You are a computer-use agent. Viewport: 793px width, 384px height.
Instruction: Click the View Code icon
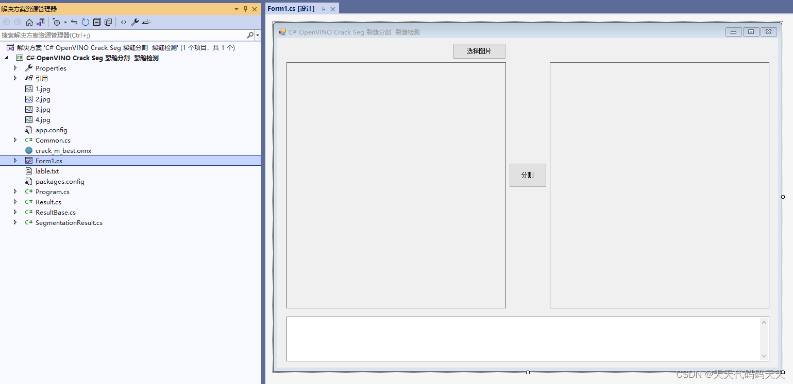(124, 22)
